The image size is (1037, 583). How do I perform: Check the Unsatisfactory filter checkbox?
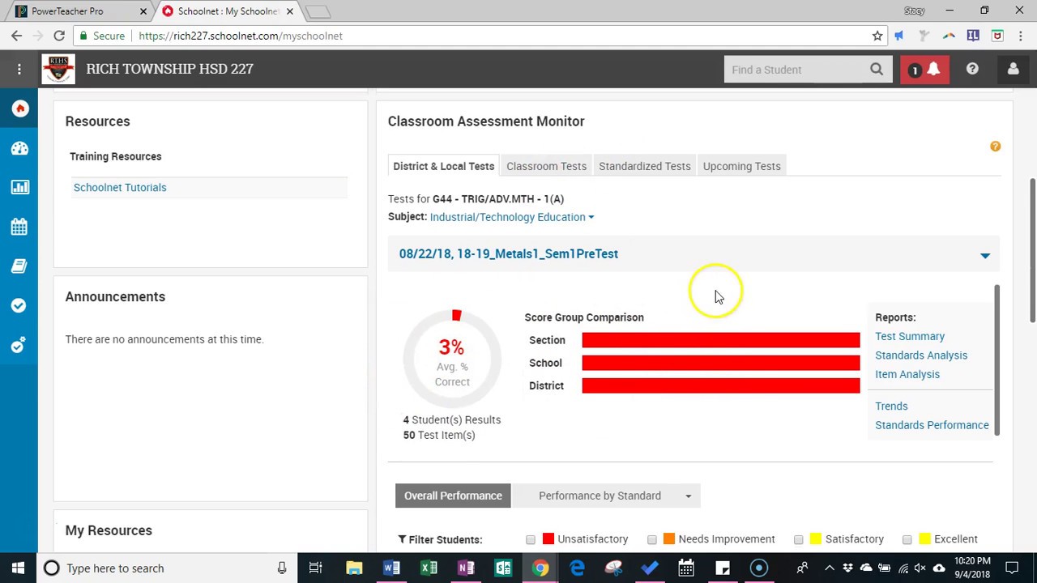(531, 539)
